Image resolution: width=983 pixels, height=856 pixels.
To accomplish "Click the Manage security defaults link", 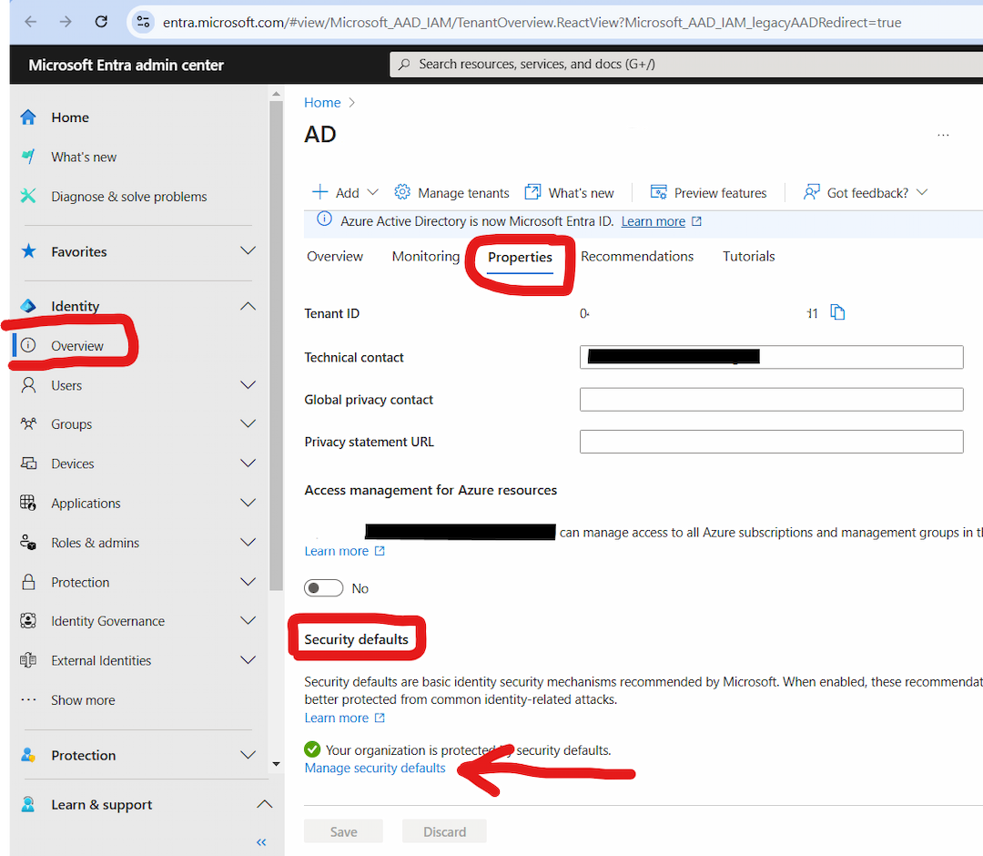I will tap(375, 769).
